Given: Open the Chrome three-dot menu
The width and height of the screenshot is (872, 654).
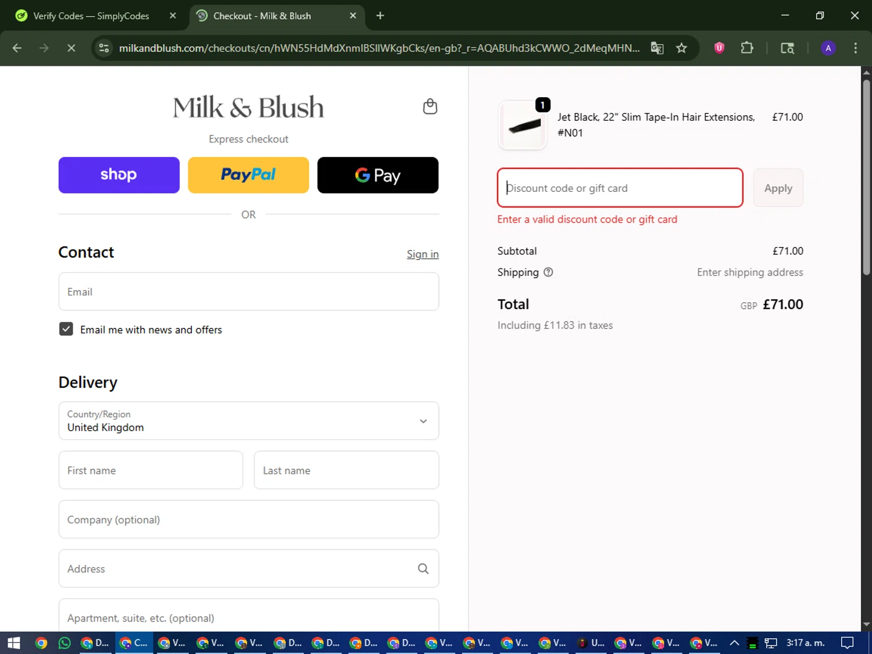Looking at the screenshot, I should click(x=855, y=48).
